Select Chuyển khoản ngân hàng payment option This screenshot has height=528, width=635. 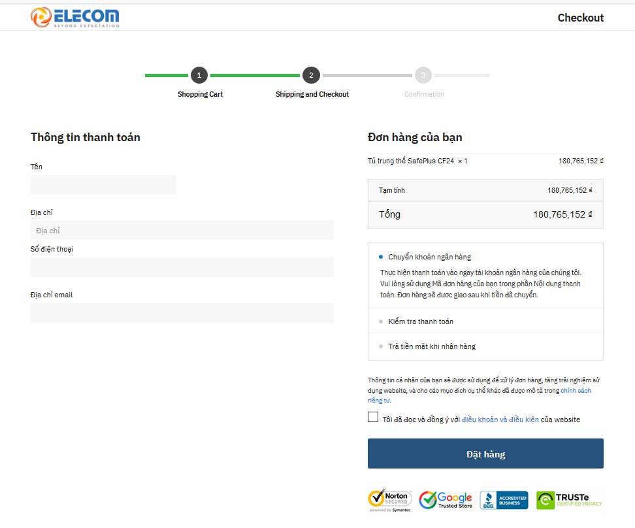382,257
